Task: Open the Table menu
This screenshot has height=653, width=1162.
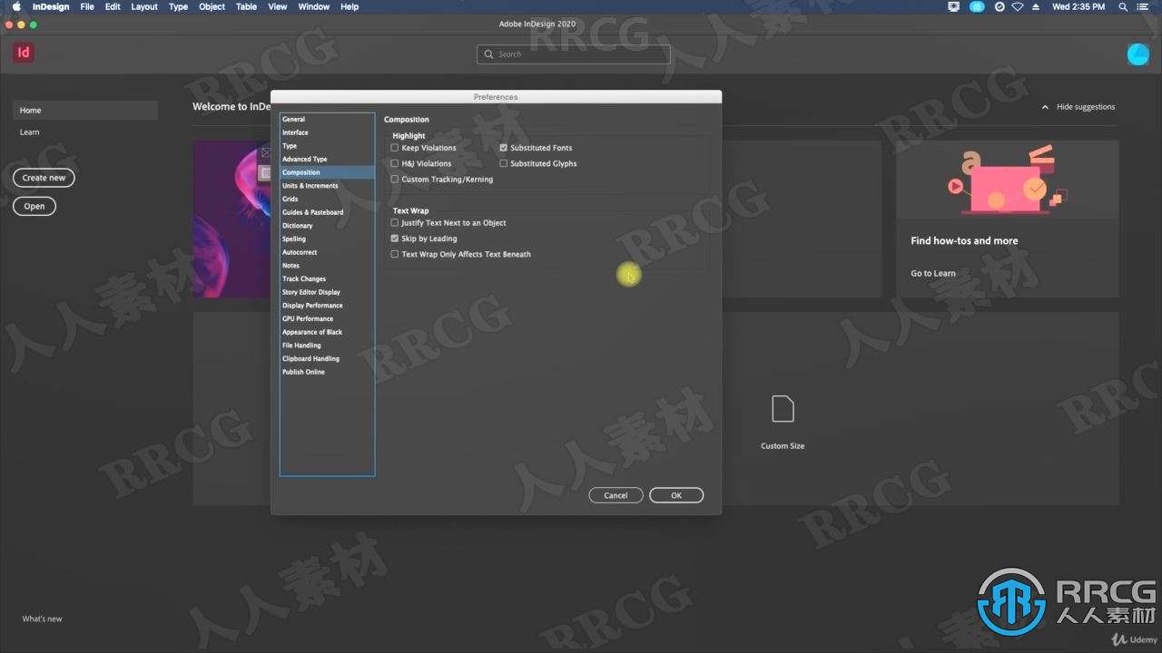Action: click(x=246, y=6)
